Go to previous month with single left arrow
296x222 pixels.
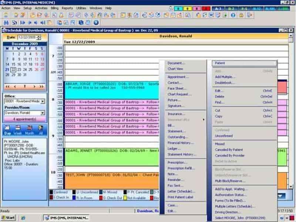coord(15,87)
